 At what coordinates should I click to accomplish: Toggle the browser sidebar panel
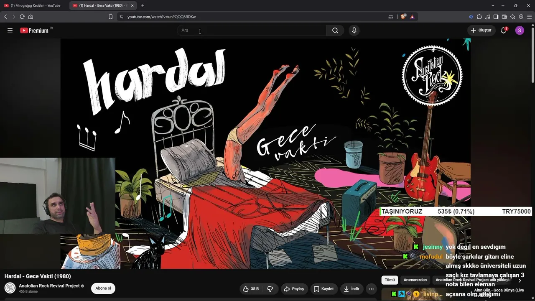pyautogui.click(x=496, y=17)
